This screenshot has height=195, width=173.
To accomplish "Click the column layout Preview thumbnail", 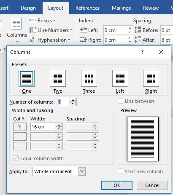I will coord(143,139).
